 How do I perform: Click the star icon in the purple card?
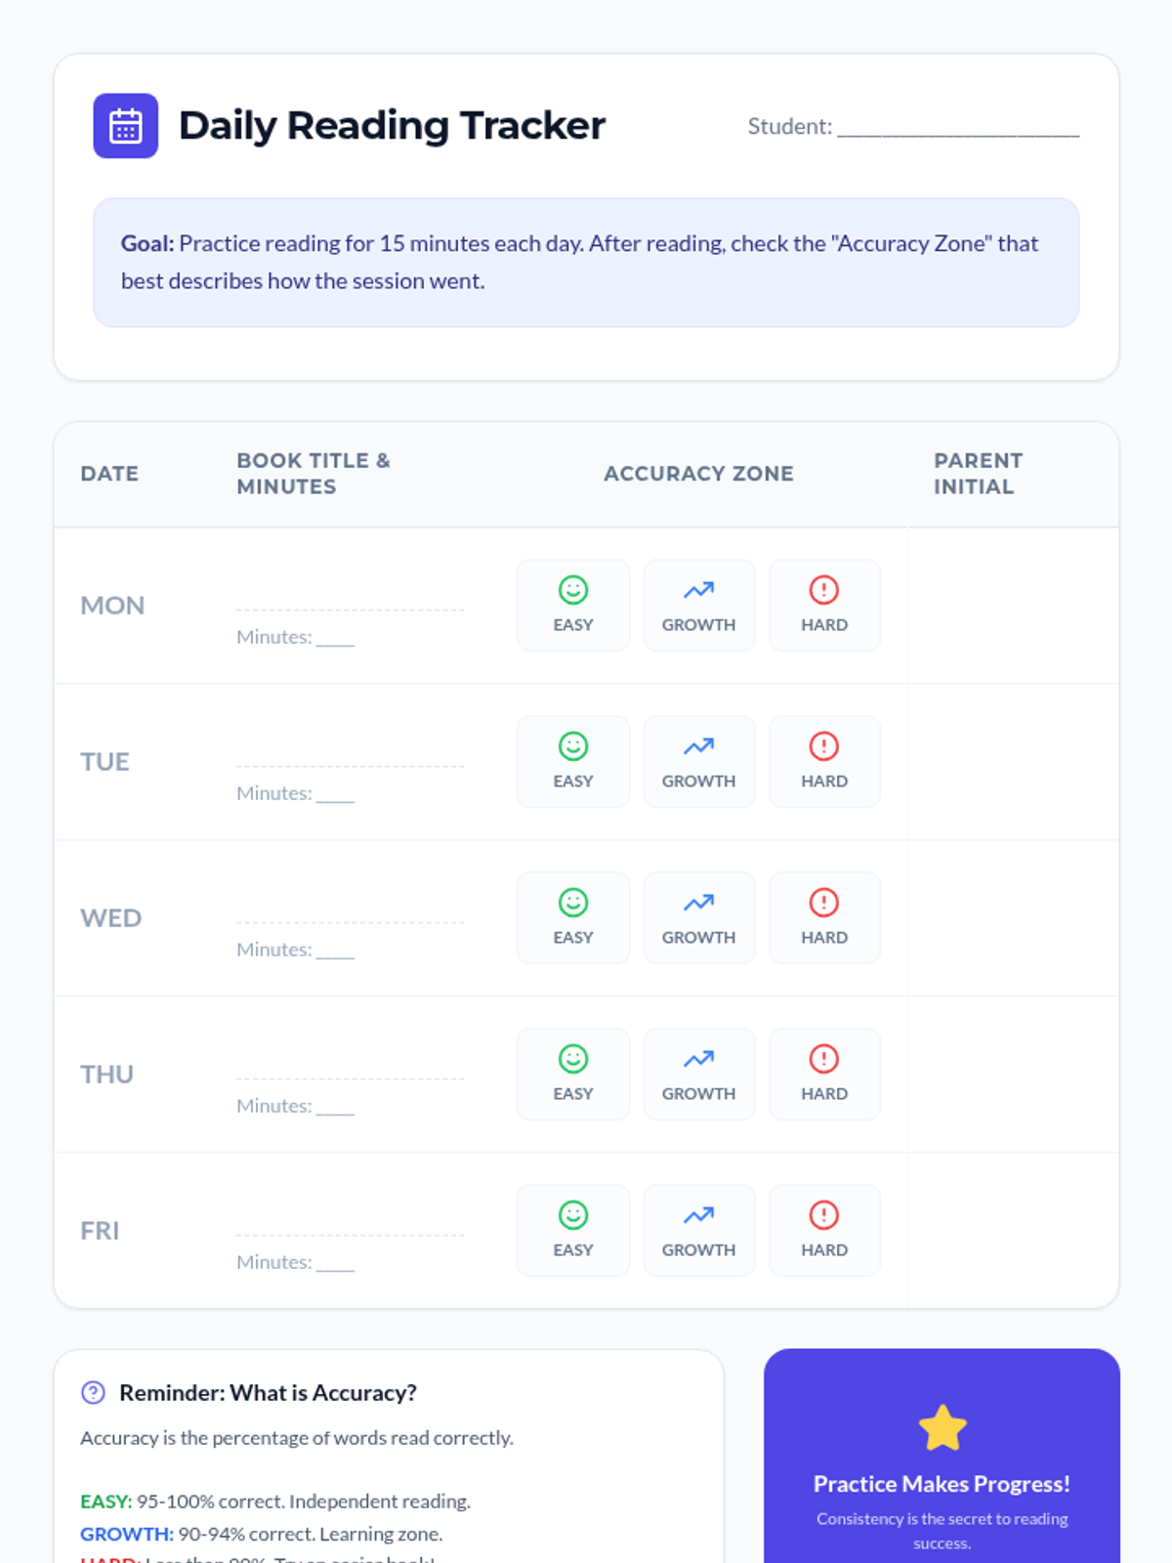(942, 1428)
